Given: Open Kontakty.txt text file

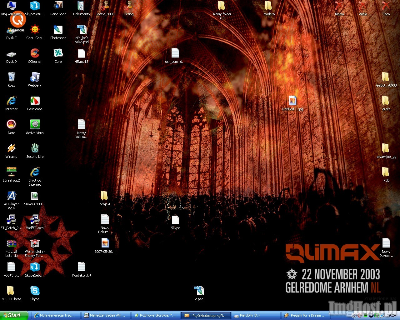Looking at the screenshot, I should 82,270.
